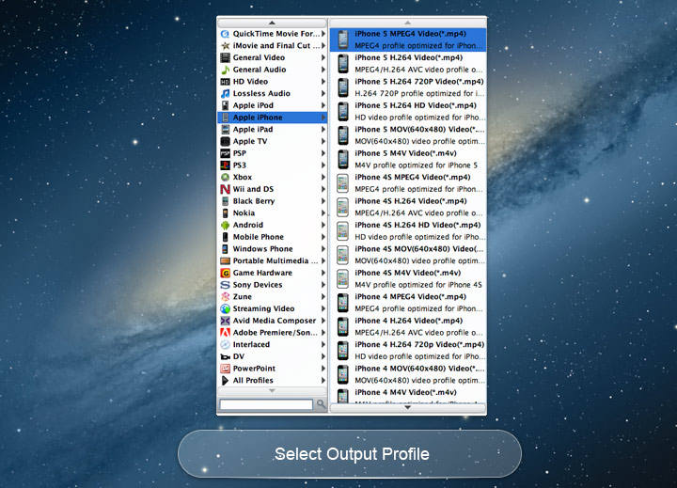Click the PowerPoint icon
The image size is (677, 488).
pos(225,369)
